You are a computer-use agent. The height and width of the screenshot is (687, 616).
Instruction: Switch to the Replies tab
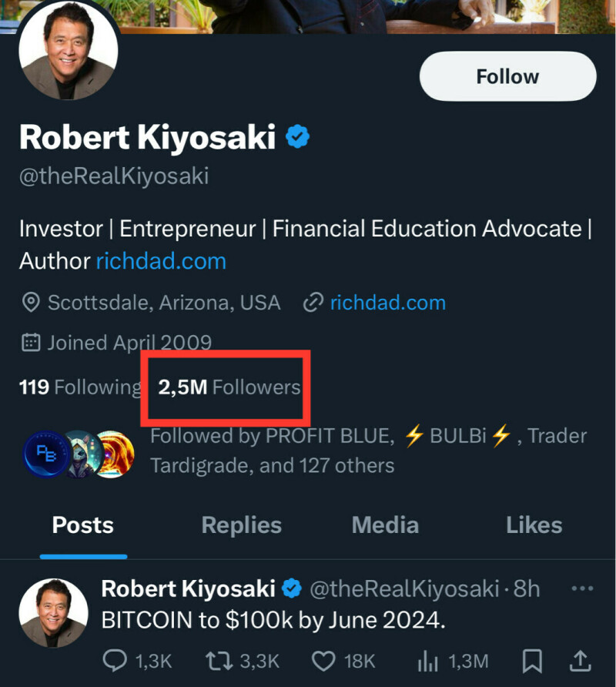point(241,525)
